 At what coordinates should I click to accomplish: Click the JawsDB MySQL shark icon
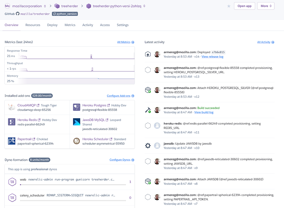pyautogui.click(x=77, y=122)
